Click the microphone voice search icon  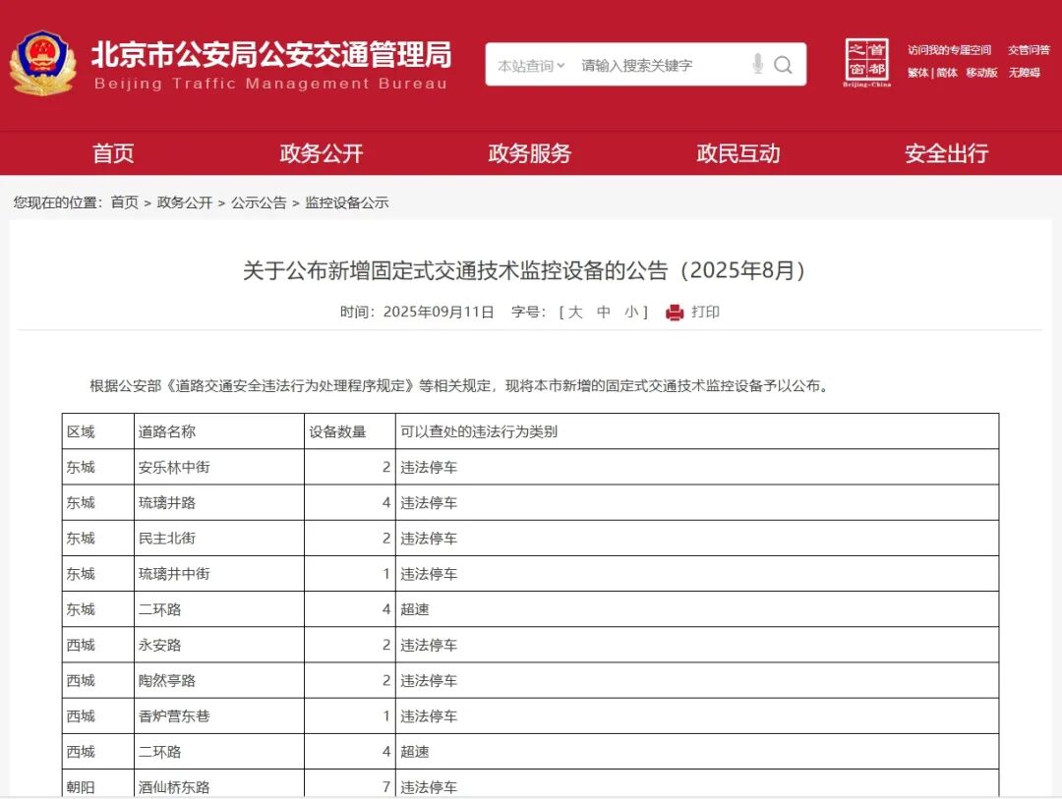[757, 65]
